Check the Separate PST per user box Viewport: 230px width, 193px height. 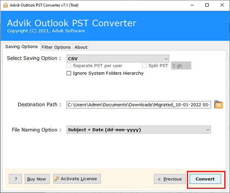point(69,65)
